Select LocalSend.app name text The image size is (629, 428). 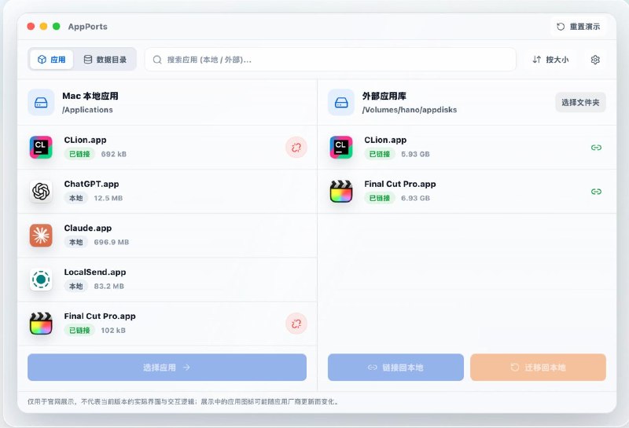(95, 272)
